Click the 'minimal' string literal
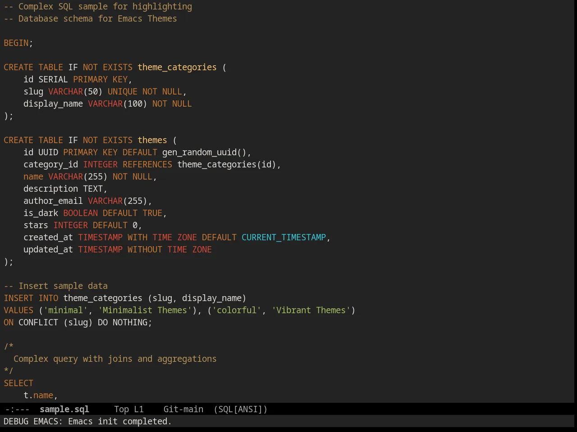577x432 pixels. pyautogui.click(x=65, y=310)
